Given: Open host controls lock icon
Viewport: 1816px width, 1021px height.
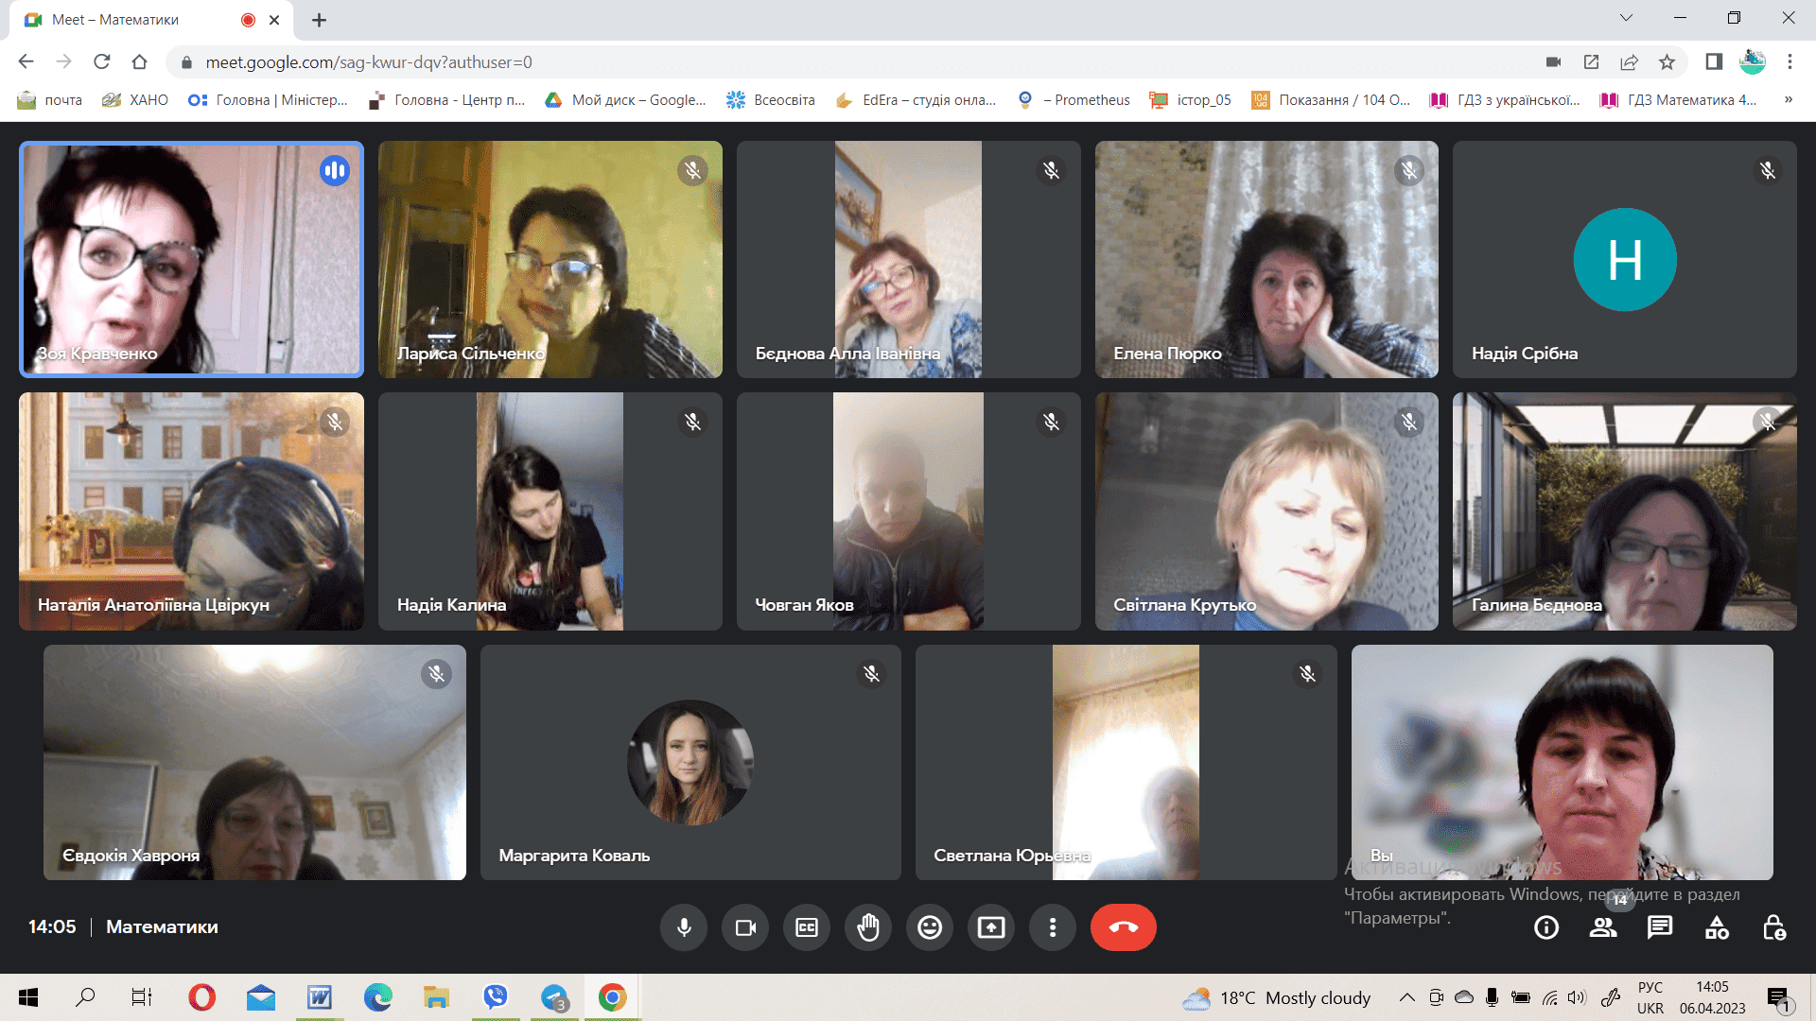Looking at the screenshot, I should [x=1774, y=927].
